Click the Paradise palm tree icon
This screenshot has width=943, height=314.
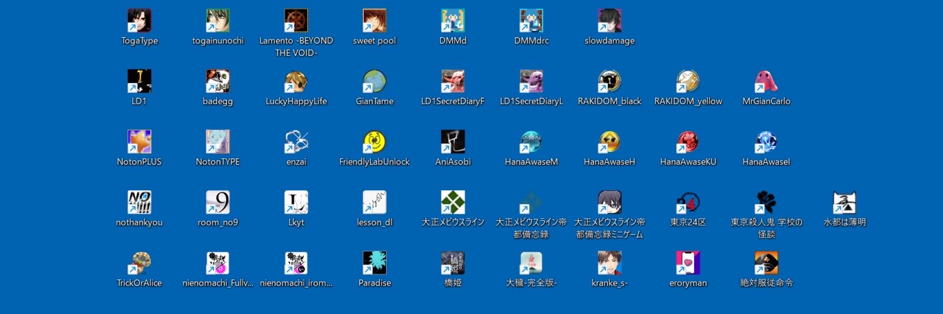tap(375, 263)
